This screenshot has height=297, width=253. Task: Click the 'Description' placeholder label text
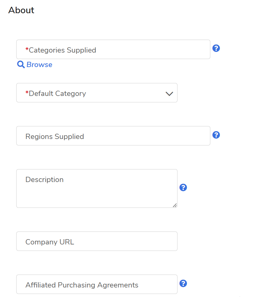(x=45, y=180)
